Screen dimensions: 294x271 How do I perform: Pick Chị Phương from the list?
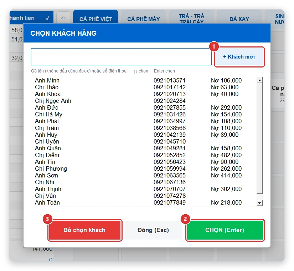click(x=144, y=169)
